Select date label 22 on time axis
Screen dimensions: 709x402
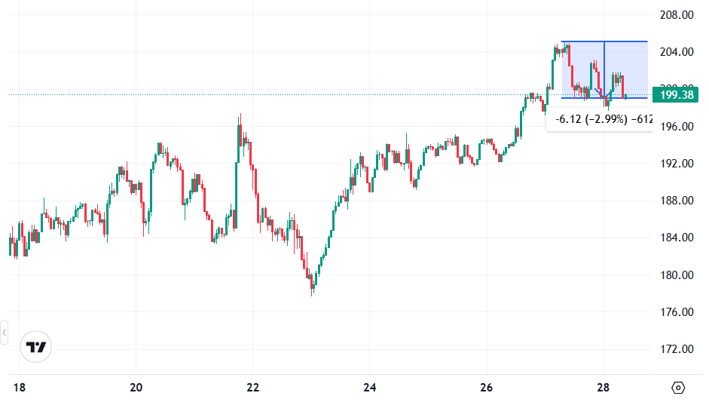[x=253, y=388]
